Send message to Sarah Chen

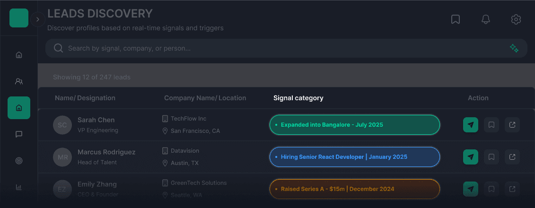(x=470, y=125)
